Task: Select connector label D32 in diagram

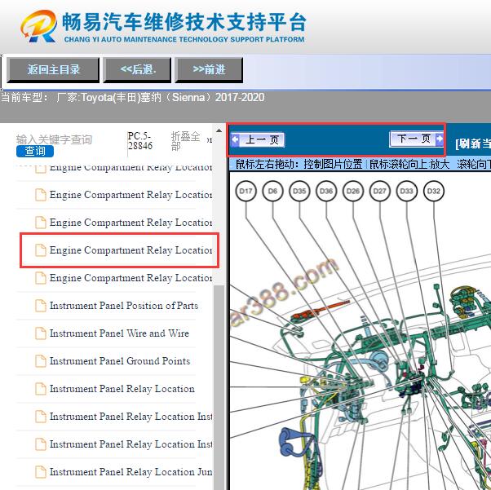Action: [434, 191]
